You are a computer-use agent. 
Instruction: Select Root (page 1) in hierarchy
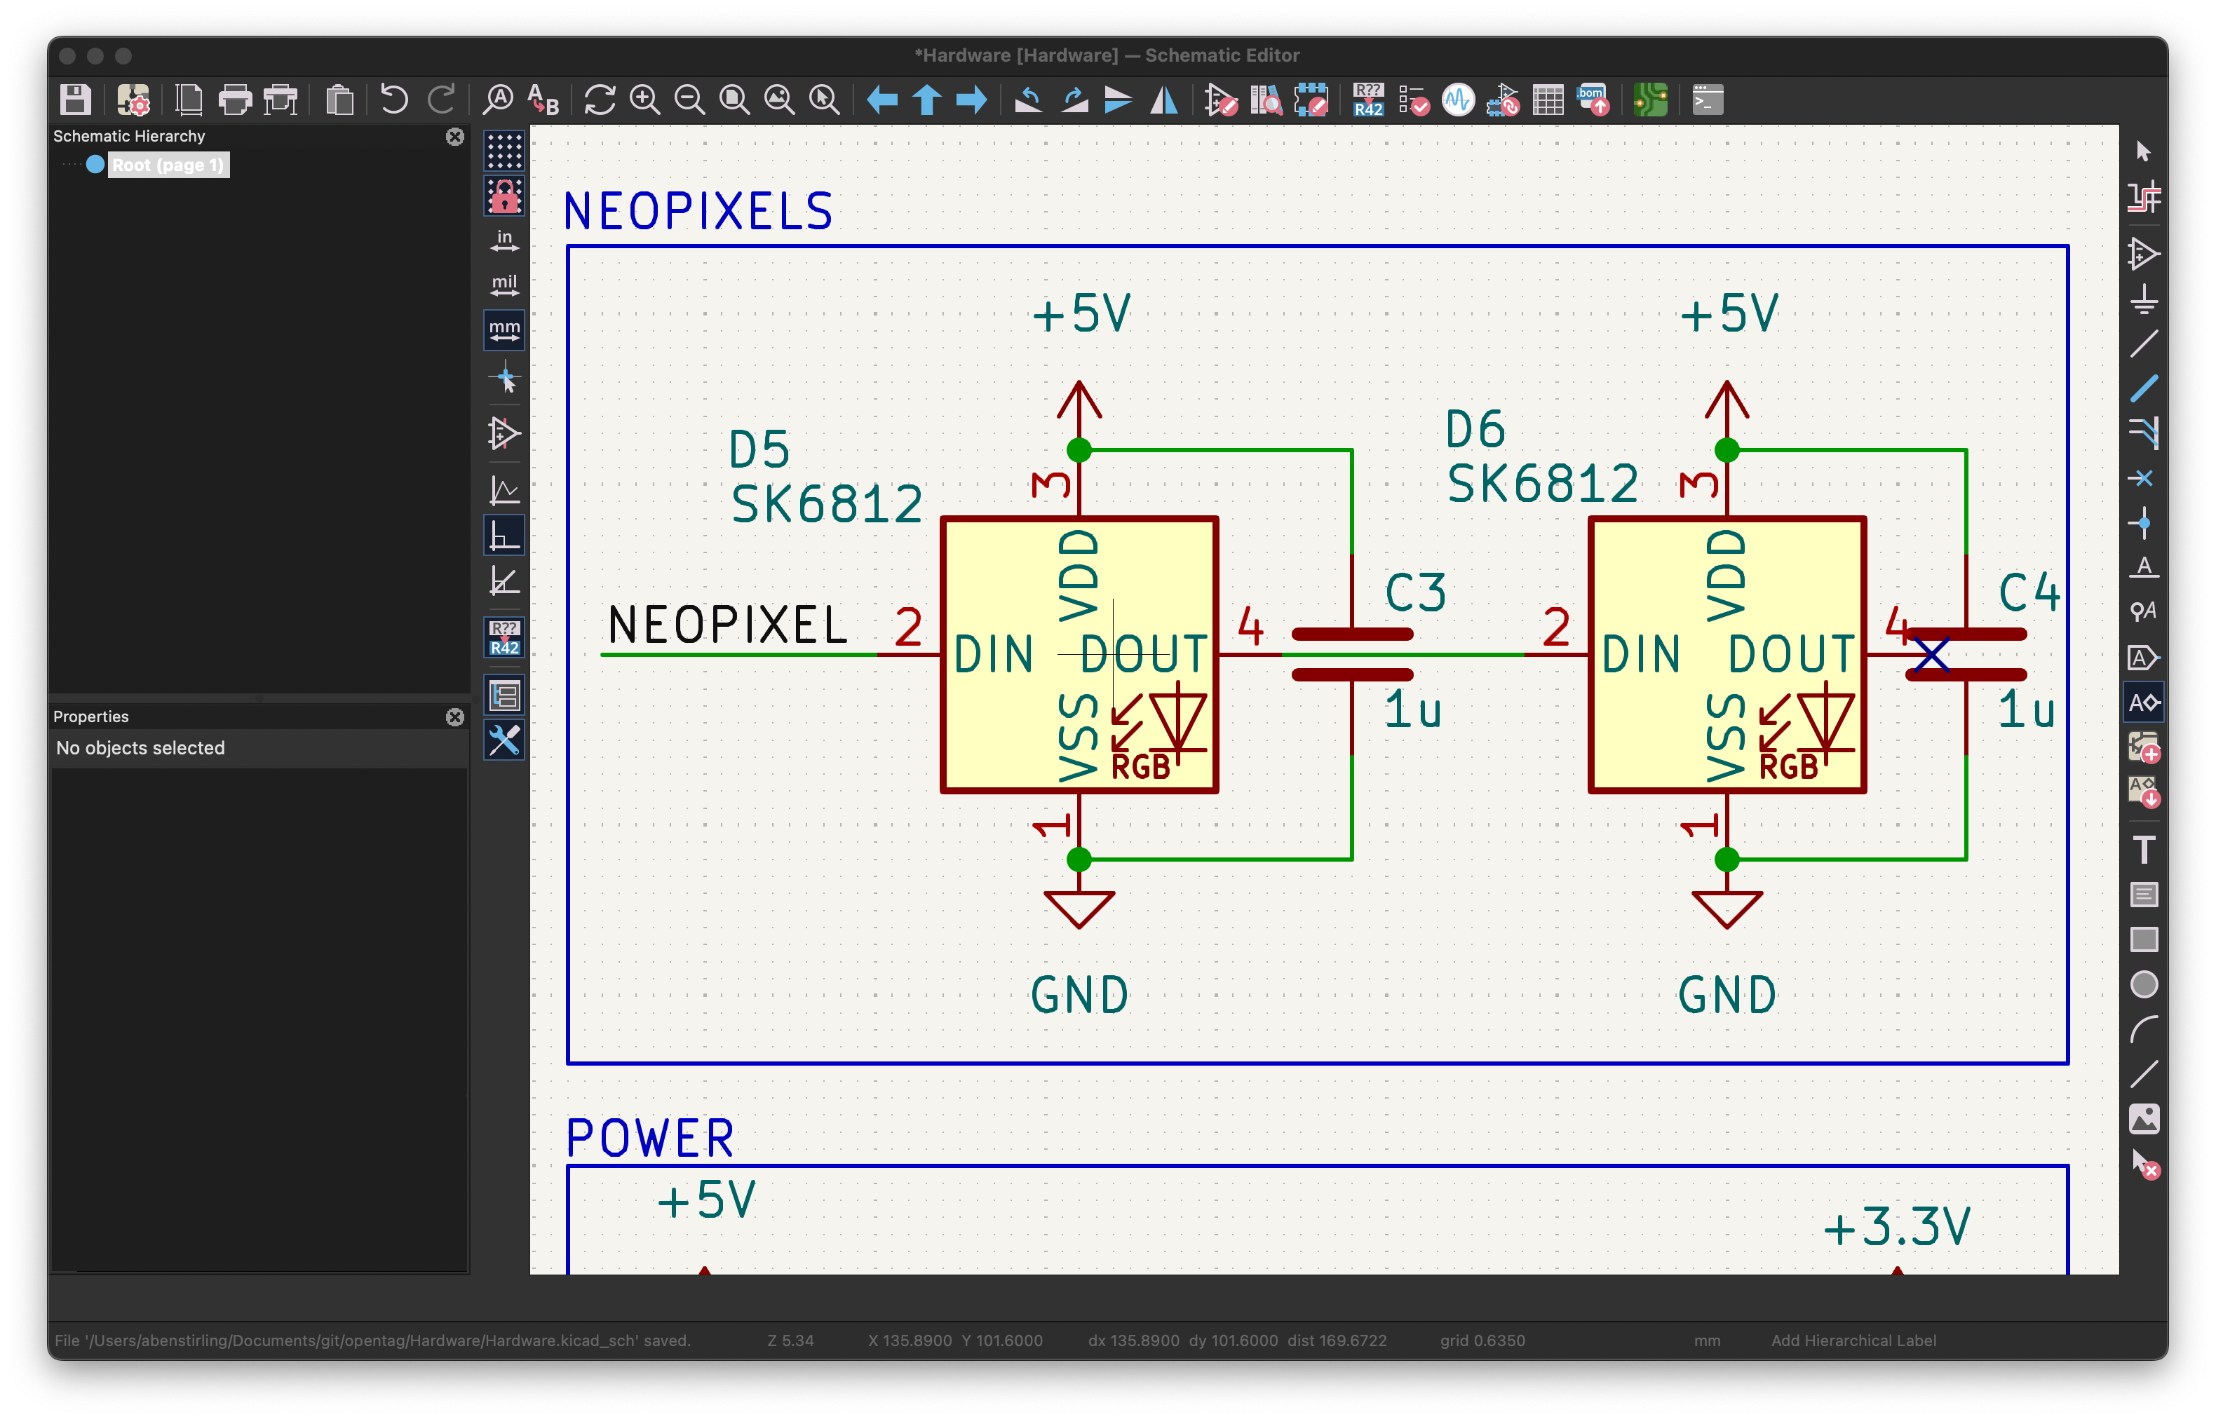[x=167, y=165]
